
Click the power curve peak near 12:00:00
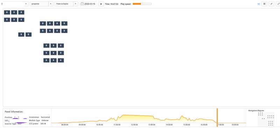click(x=125, y=115)
